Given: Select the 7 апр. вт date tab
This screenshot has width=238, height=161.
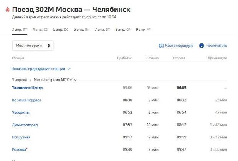Looking at the screenshot, I should (102, 29).
